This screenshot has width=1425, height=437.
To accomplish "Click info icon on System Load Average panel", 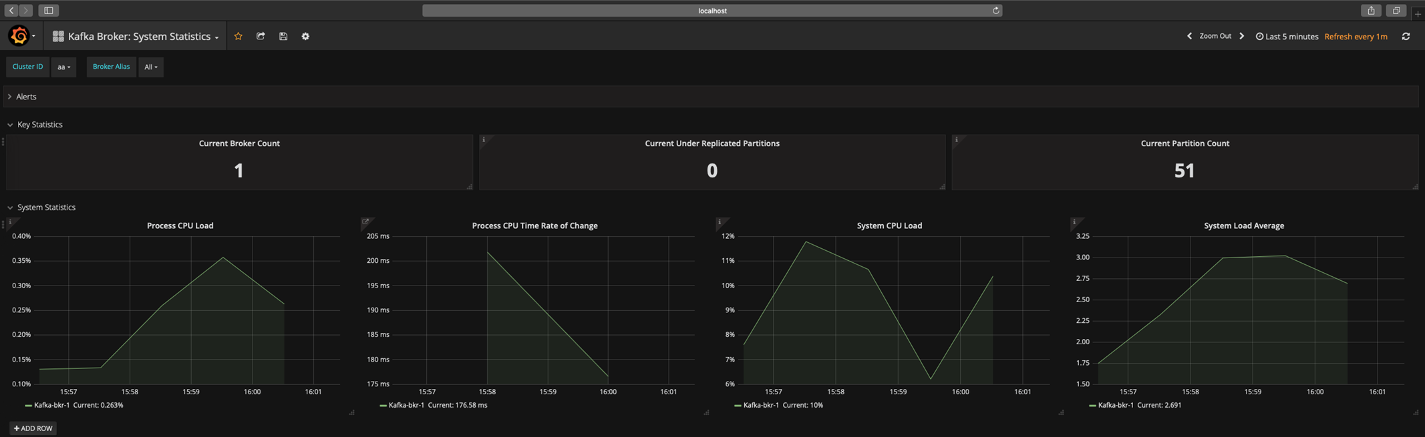I will 1074,222.
